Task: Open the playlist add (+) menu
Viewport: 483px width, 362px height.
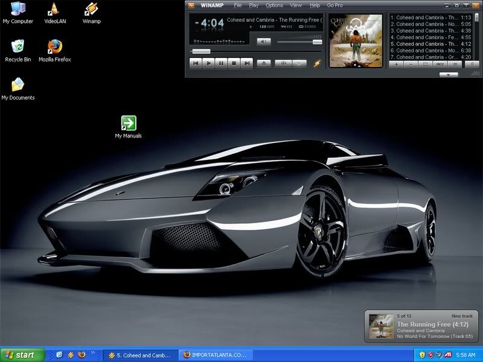Action: coord(396,63)
